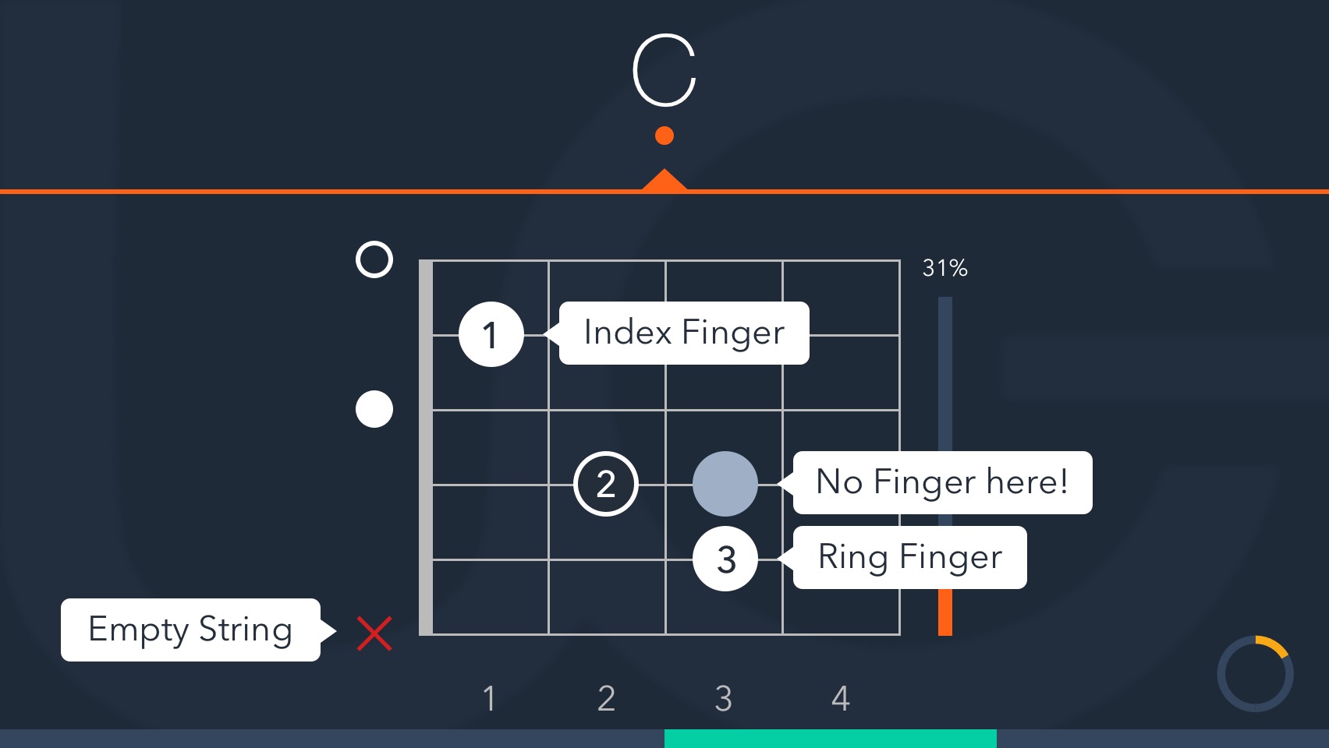
Task: Click the vertical 31% progress bar
Action: [945, 466]
